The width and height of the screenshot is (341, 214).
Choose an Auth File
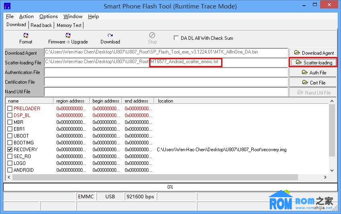tap(314, 72)
